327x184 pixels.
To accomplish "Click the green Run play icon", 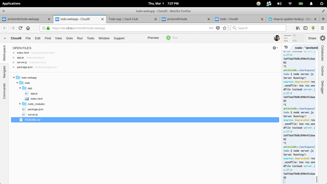I will (168, 38).
